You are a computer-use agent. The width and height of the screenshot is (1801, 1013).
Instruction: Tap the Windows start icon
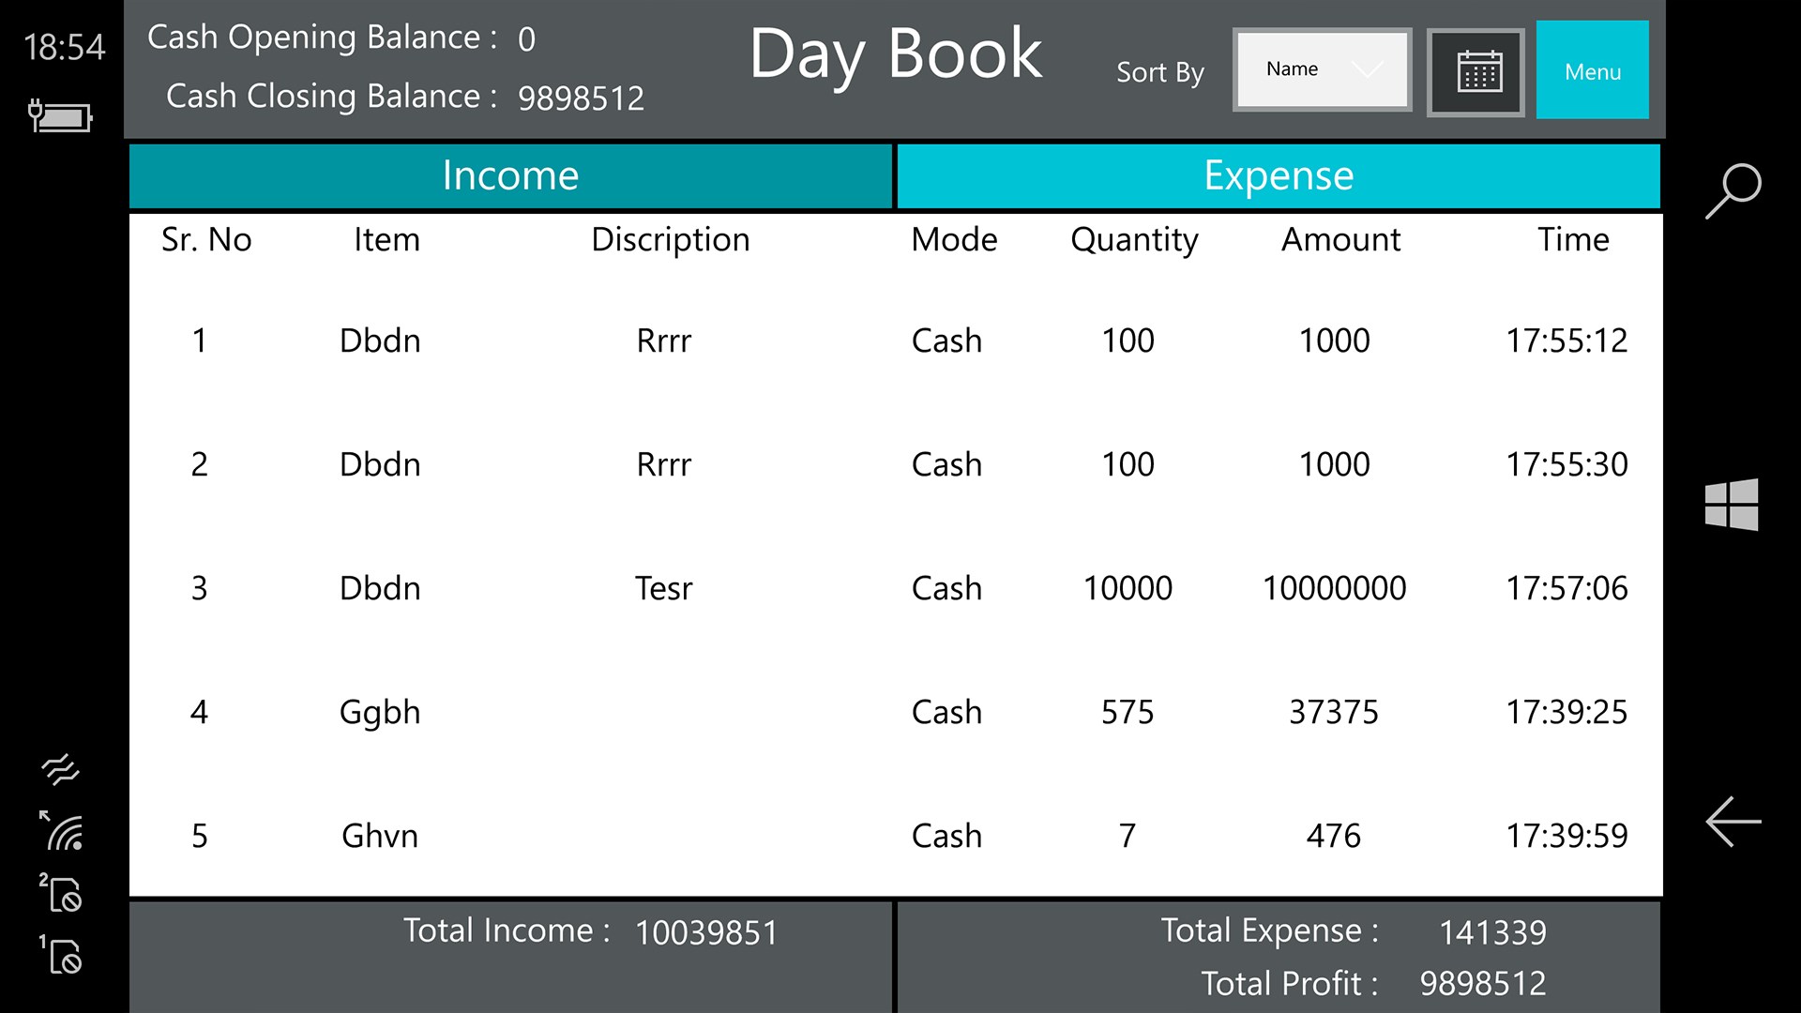pos(1732,505)
